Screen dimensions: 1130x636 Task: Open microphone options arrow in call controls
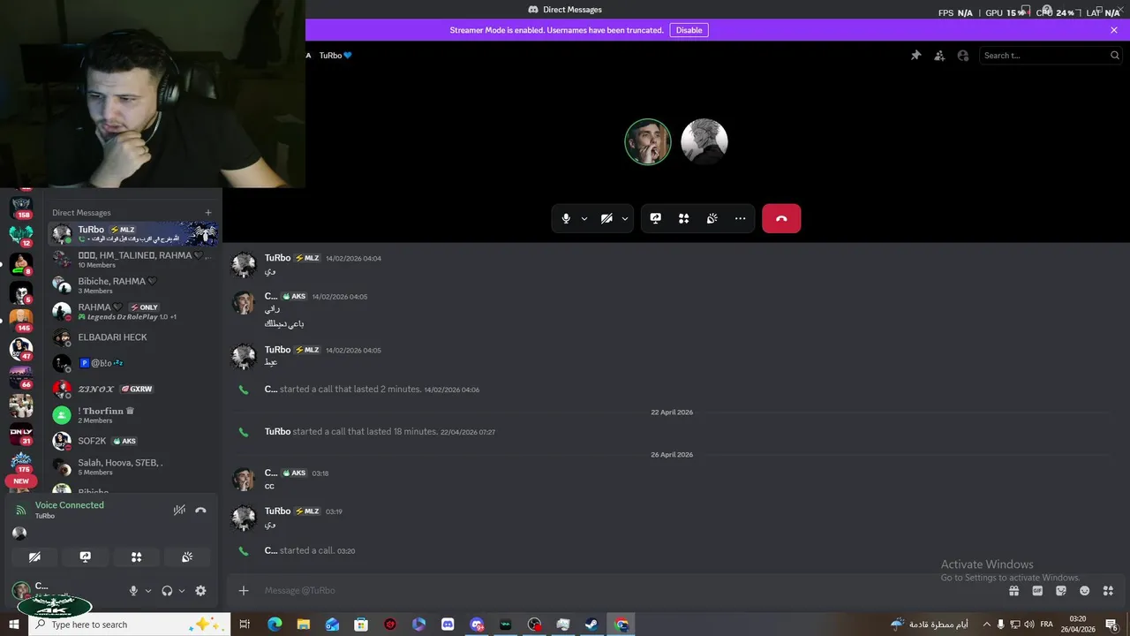click(584, 219)
